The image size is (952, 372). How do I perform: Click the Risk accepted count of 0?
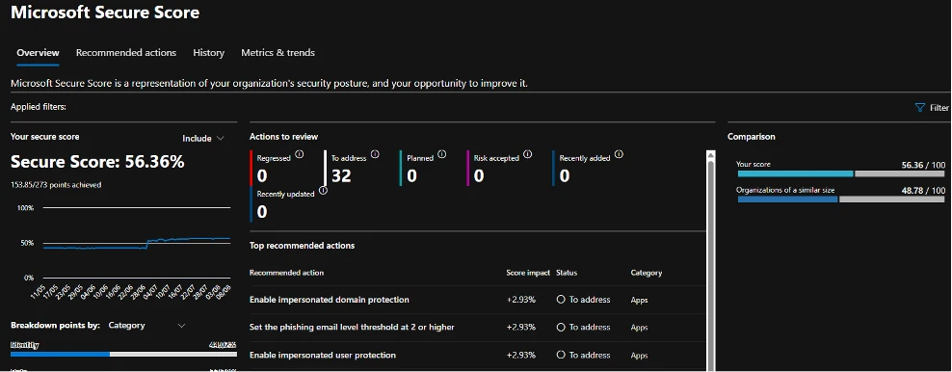[479, 176]
